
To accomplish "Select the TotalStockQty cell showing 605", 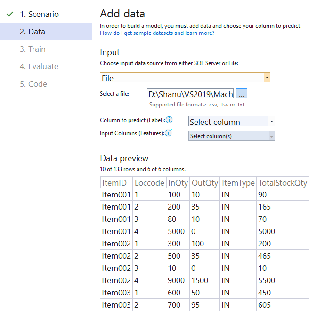I will (x=283, y=305).
